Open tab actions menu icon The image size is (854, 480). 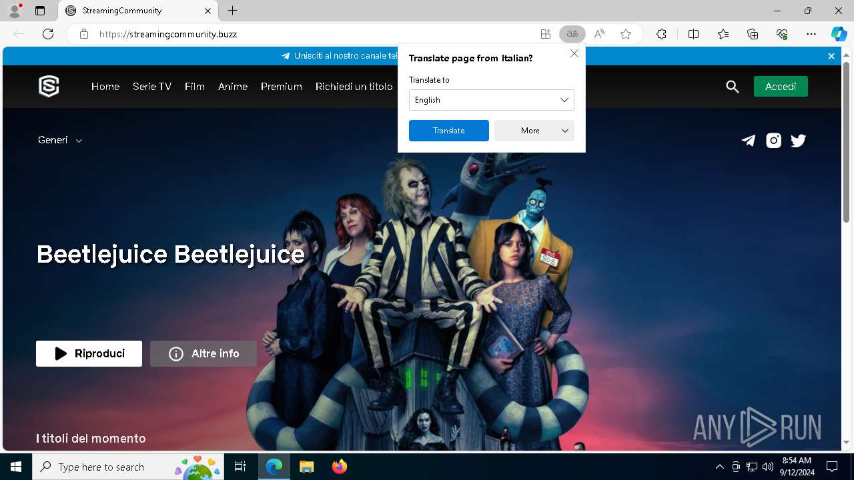[40, 11]
